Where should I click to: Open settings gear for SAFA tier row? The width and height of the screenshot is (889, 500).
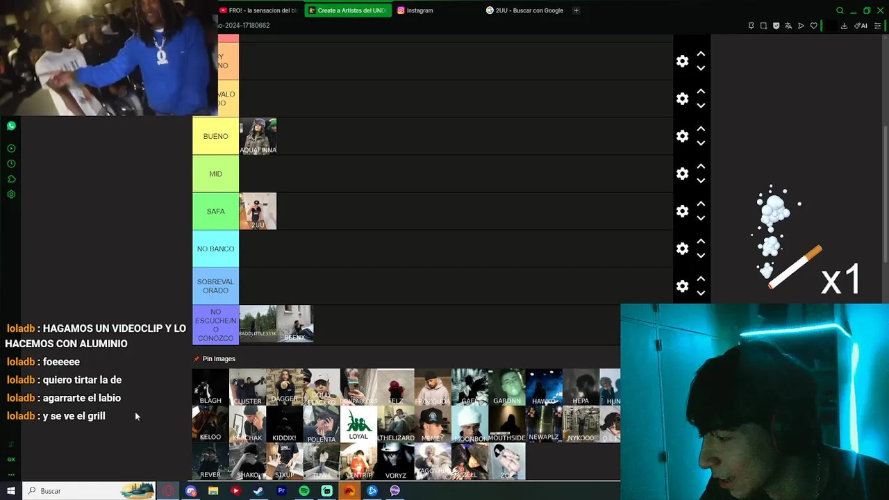point(682,211)
